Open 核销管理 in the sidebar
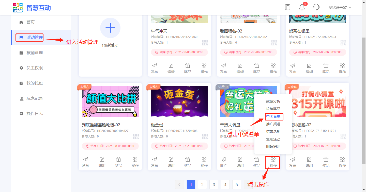Viewport: 366px width, 192px height. point(35,53)
